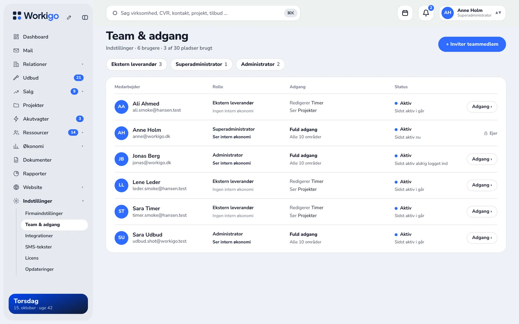
Task: Open the calendar icon in top bar
Action: pyautogui.click(x=405, y=13)
